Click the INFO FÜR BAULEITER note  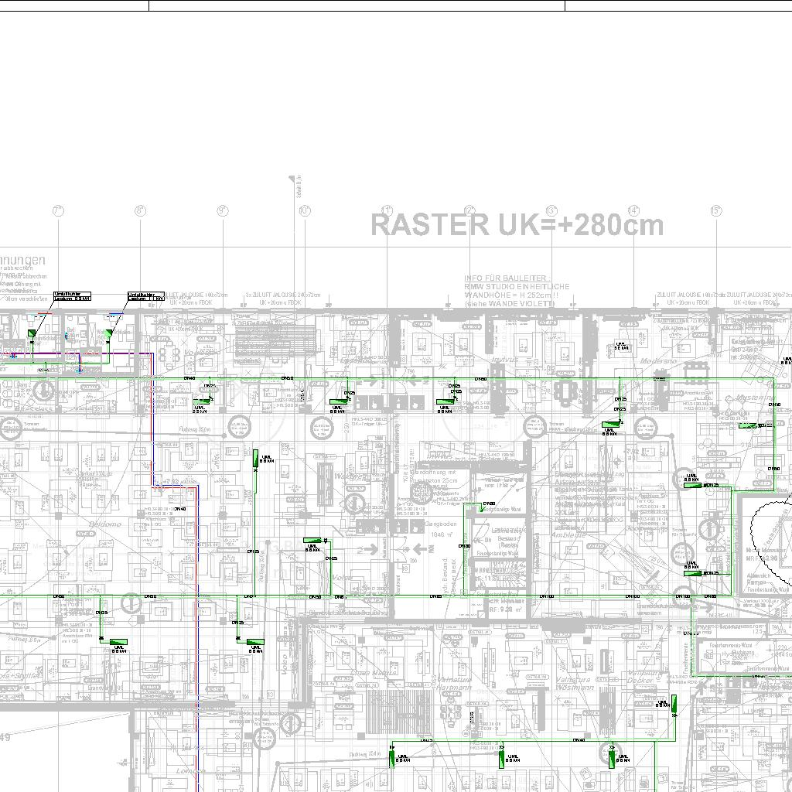point(516,291)
